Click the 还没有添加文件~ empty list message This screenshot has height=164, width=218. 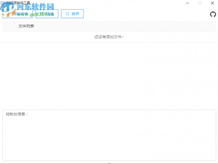(109, 37)
